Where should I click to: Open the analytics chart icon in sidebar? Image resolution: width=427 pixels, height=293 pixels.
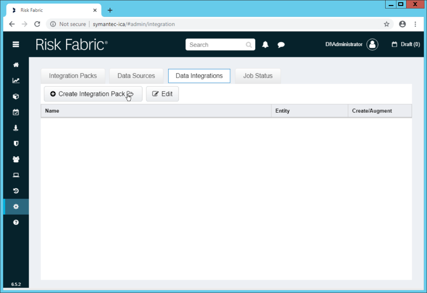[16, 81]
